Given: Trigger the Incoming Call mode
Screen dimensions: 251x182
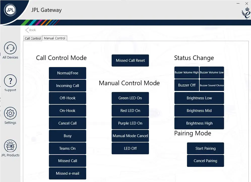Looking at the screenshot, I should 68,86.
